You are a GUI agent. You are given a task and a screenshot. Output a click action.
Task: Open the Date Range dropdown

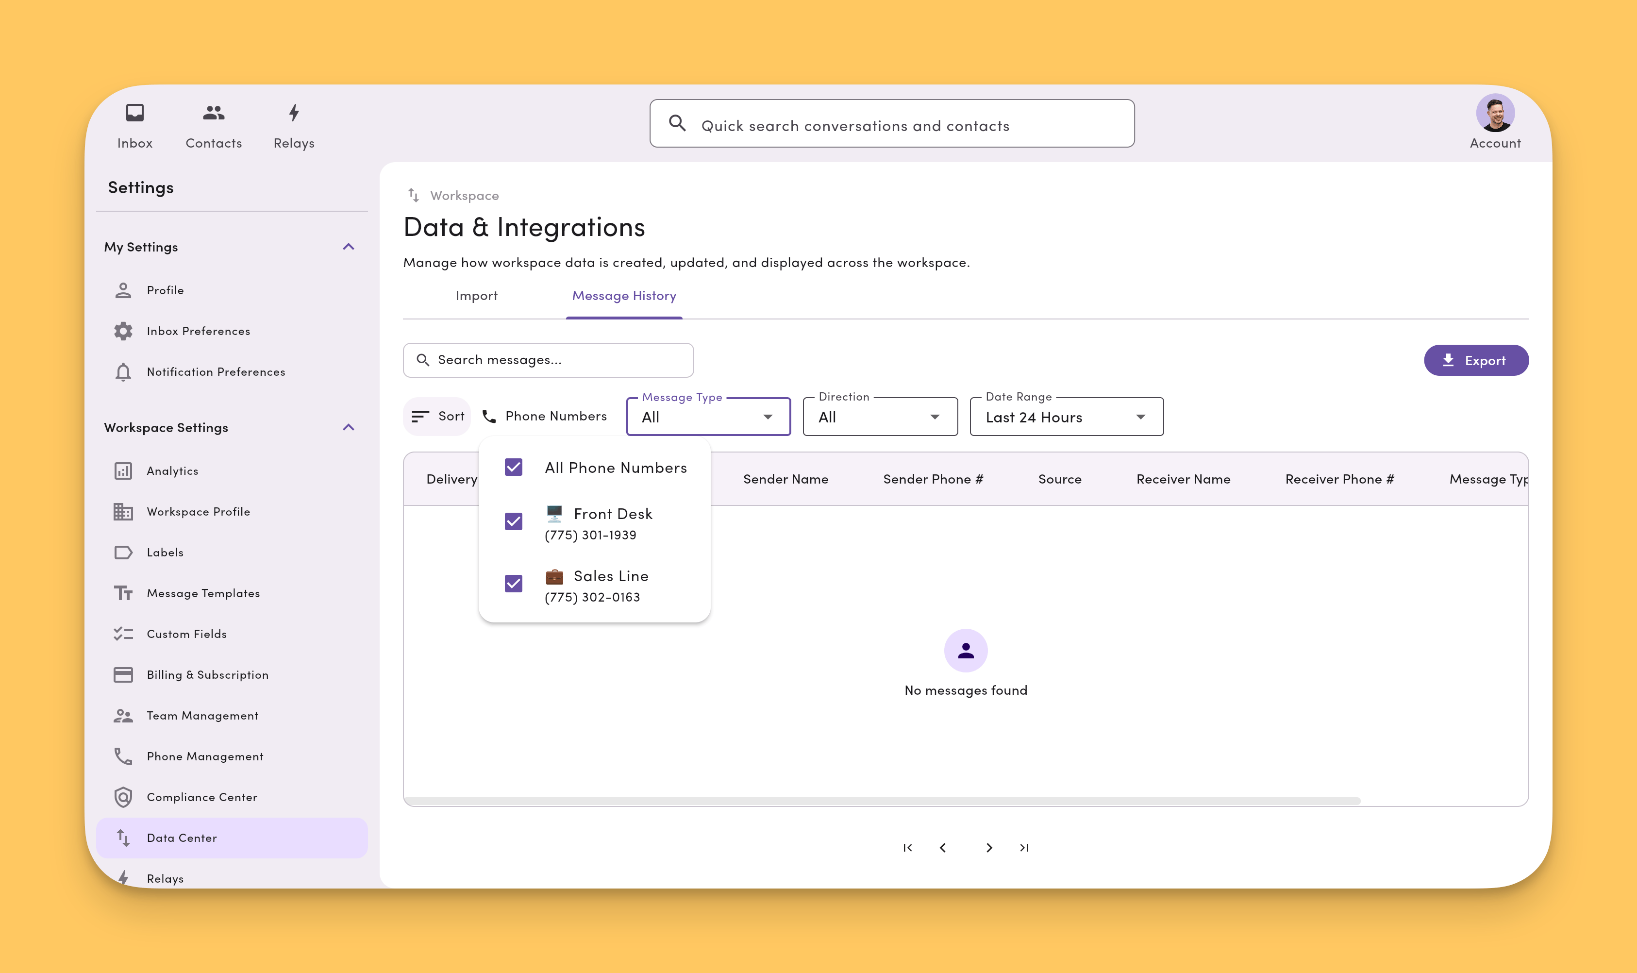click(1067, 417)
